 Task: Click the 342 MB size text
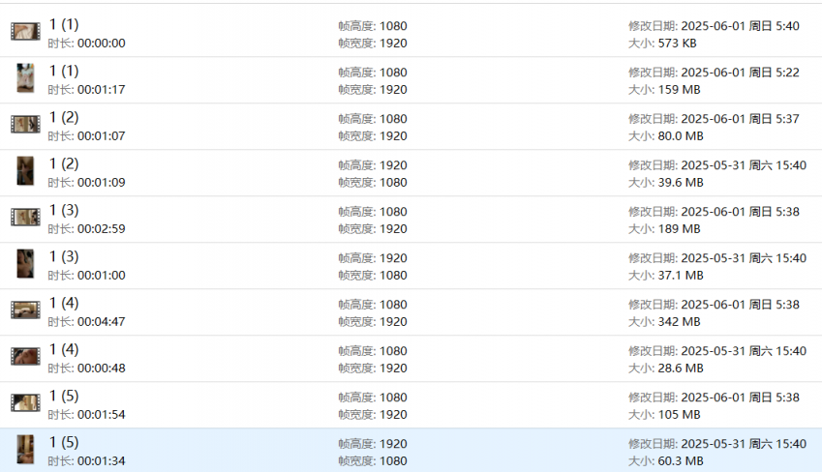pos(679,322)
